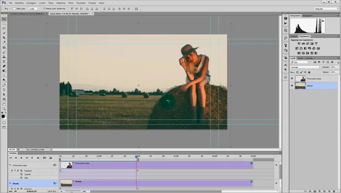This screenshot has width=341, height=193.
Task: Open the Paragraph panel icon
Action: tap(285, 70)
